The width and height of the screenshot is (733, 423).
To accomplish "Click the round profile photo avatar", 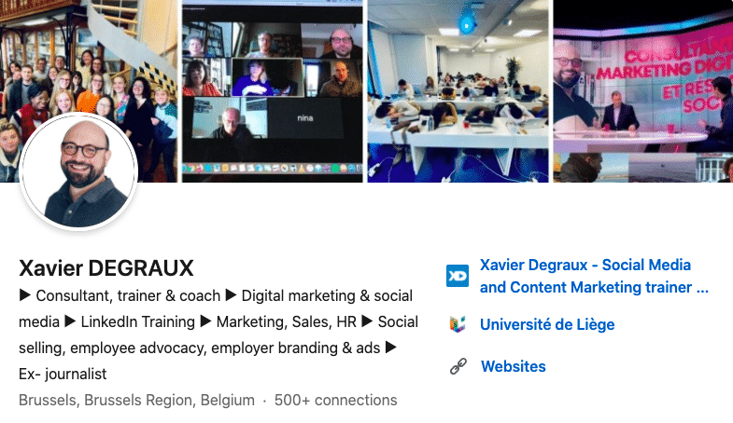I will click(79, 172).
